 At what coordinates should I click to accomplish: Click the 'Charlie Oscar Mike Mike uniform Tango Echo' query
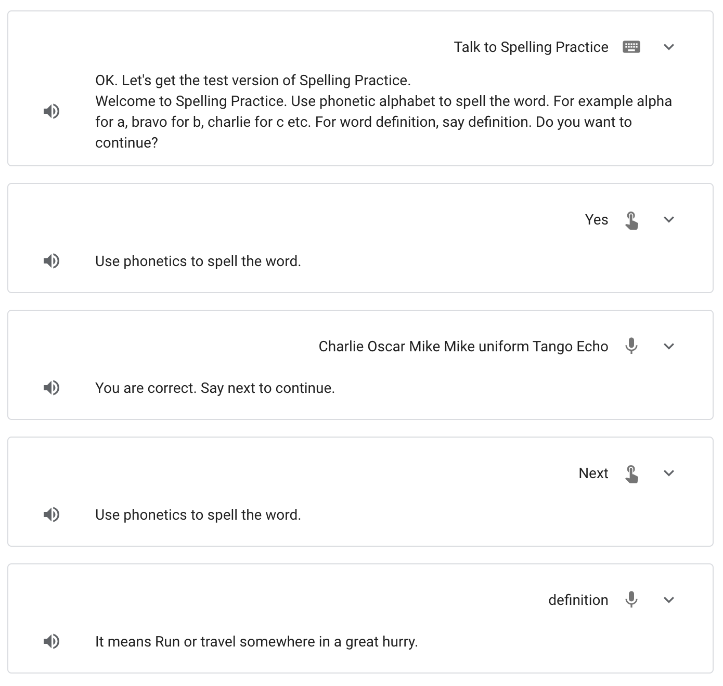pos(463,346)
